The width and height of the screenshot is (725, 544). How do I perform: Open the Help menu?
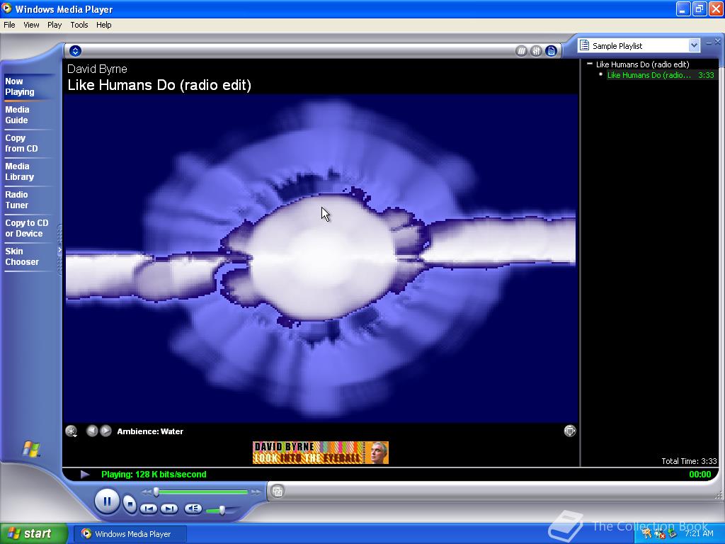pos(103,25)
